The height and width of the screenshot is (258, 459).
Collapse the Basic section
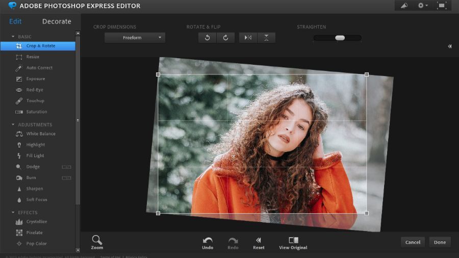tap(13, 37)
